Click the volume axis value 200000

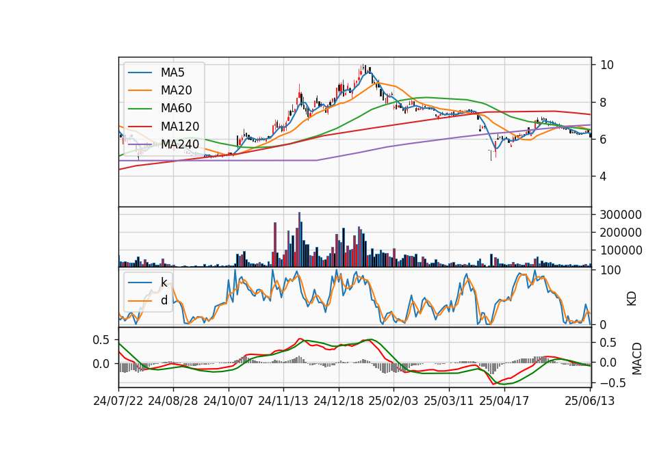pos(621,233)
